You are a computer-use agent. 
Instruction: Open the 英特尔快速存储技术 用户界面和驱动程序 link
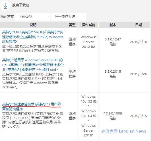point(32,107)
